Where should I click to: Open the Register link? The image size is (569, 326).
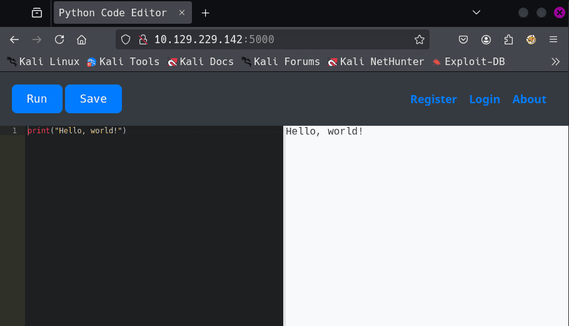tap(433, 99)
